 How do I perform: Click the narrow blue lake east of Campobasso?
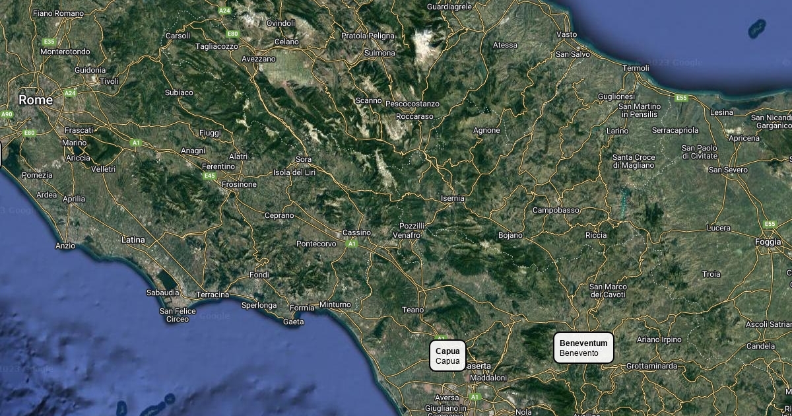tap(623, 202)
